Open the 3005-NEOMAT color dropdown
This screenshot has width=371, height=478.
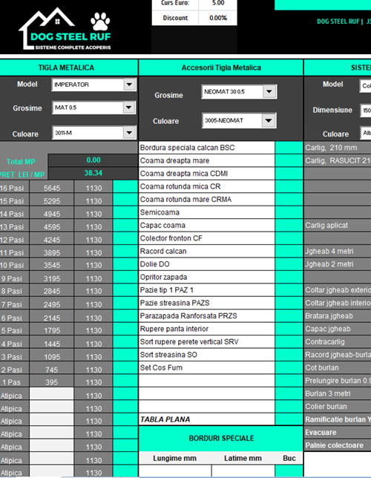pyautogui.click(x=269, y=120)
